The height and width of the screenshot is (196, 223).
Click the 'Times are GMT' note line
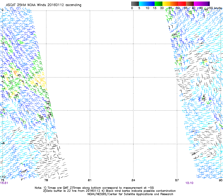click(x=94, y=188)
